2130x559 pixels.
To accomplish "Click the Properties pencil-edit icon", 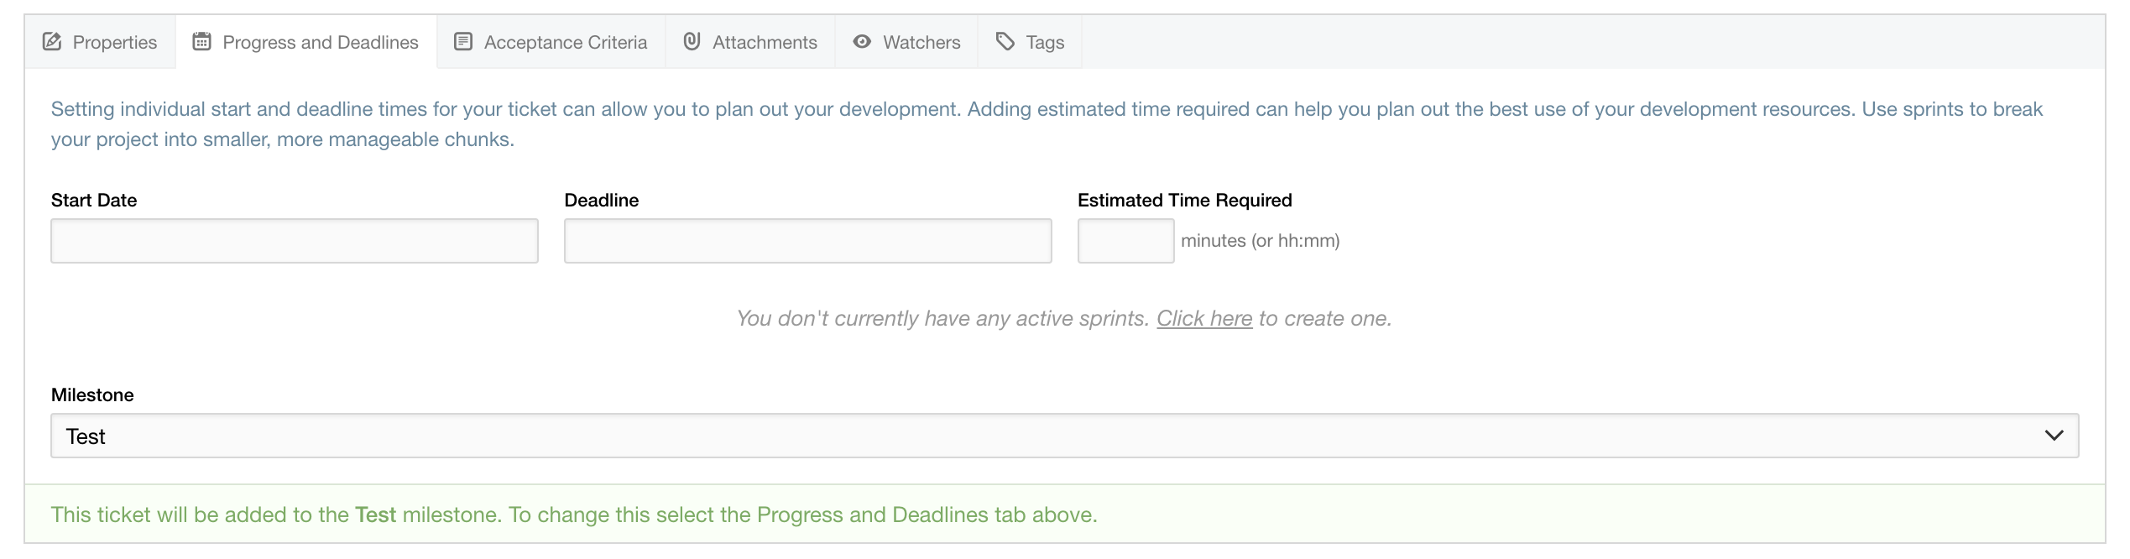I will click(52, 41).
